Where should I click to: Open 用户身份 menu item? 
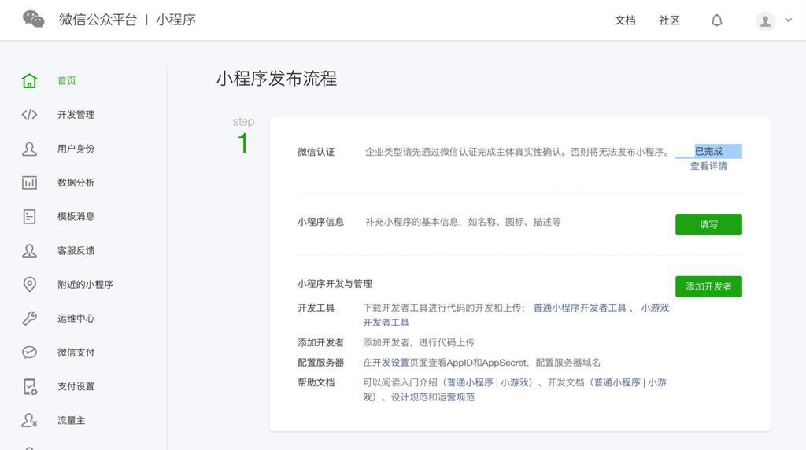[x=76, y=149]
